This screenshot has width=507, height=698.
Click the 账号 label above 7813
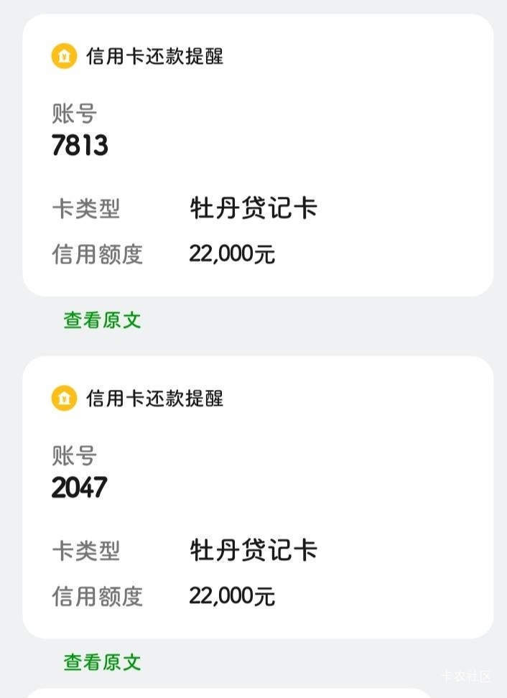74,113
